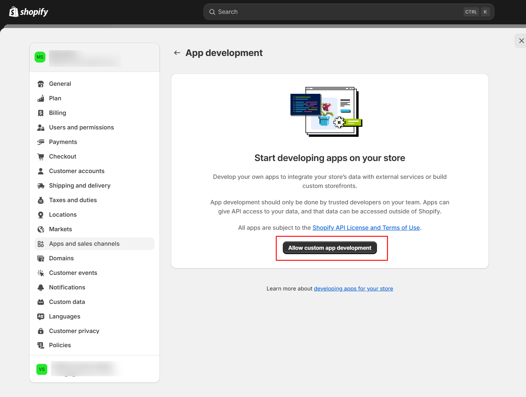Click the app development illustration
This screenshot has width=526, height=397.
point(326,112)
